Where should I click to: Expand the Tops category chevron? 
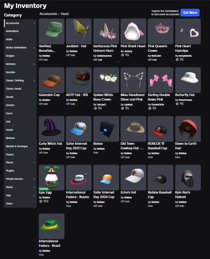point(34,195)
